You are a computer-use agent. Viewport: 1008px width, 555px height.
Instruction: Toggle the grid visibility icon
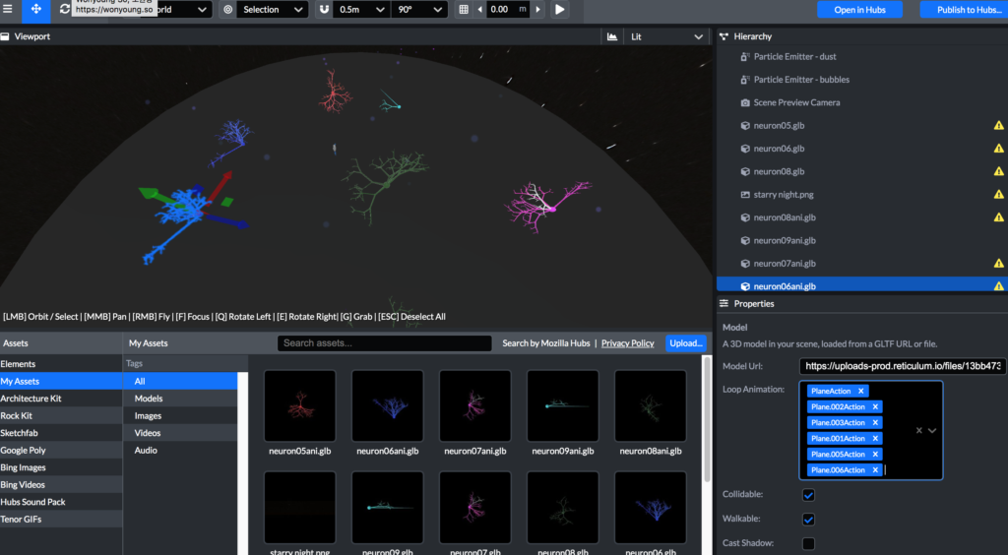tap(464, 10)
